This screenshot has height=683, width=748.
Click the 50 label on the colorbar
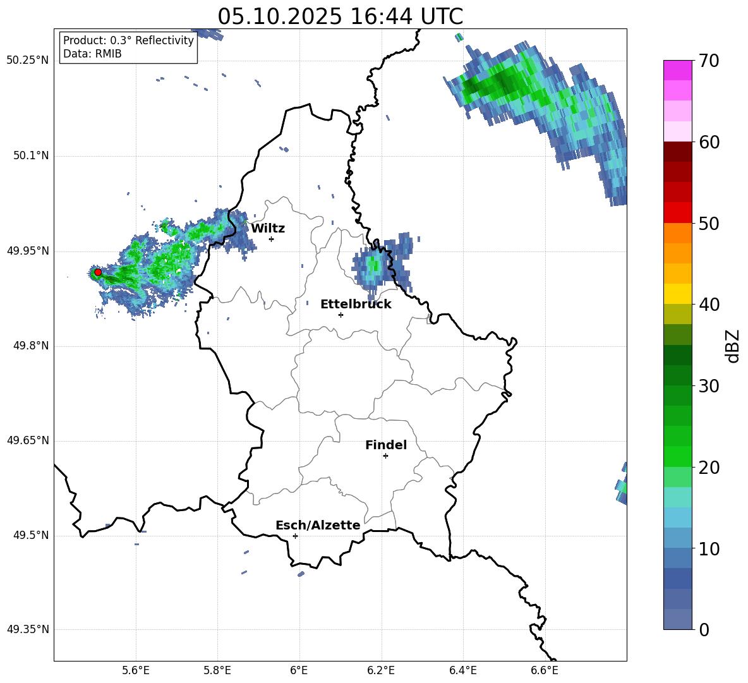tap(709, 223)
